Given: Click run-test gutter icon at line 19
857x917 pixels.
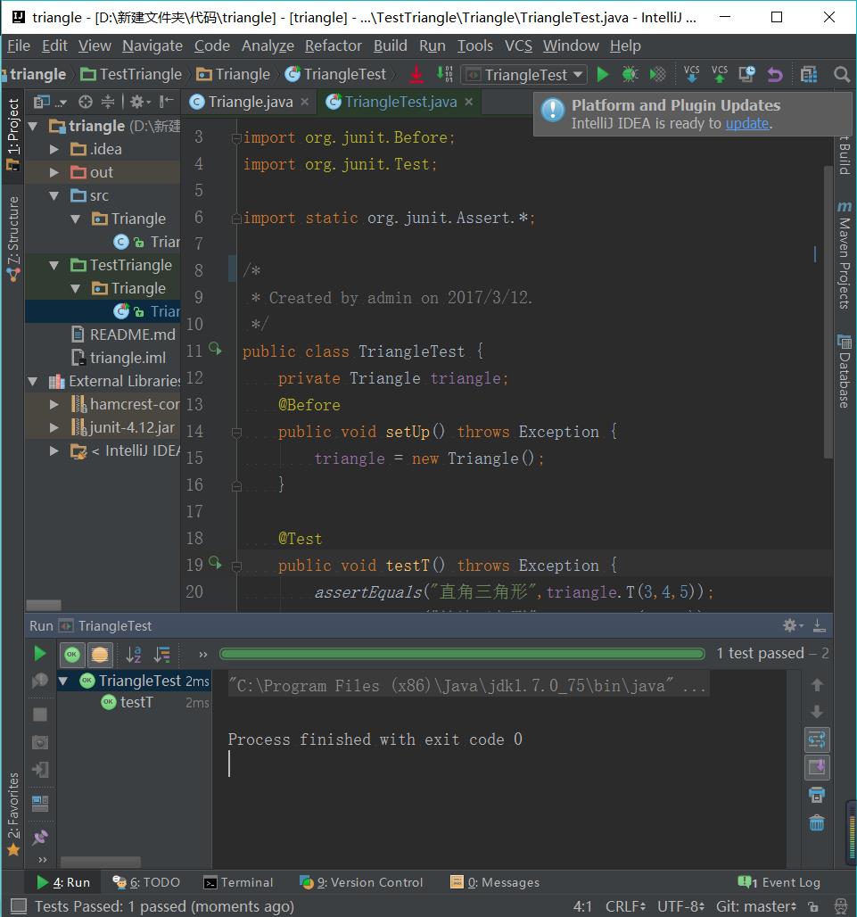Looking at the screenshot, I should click(215, 563).
